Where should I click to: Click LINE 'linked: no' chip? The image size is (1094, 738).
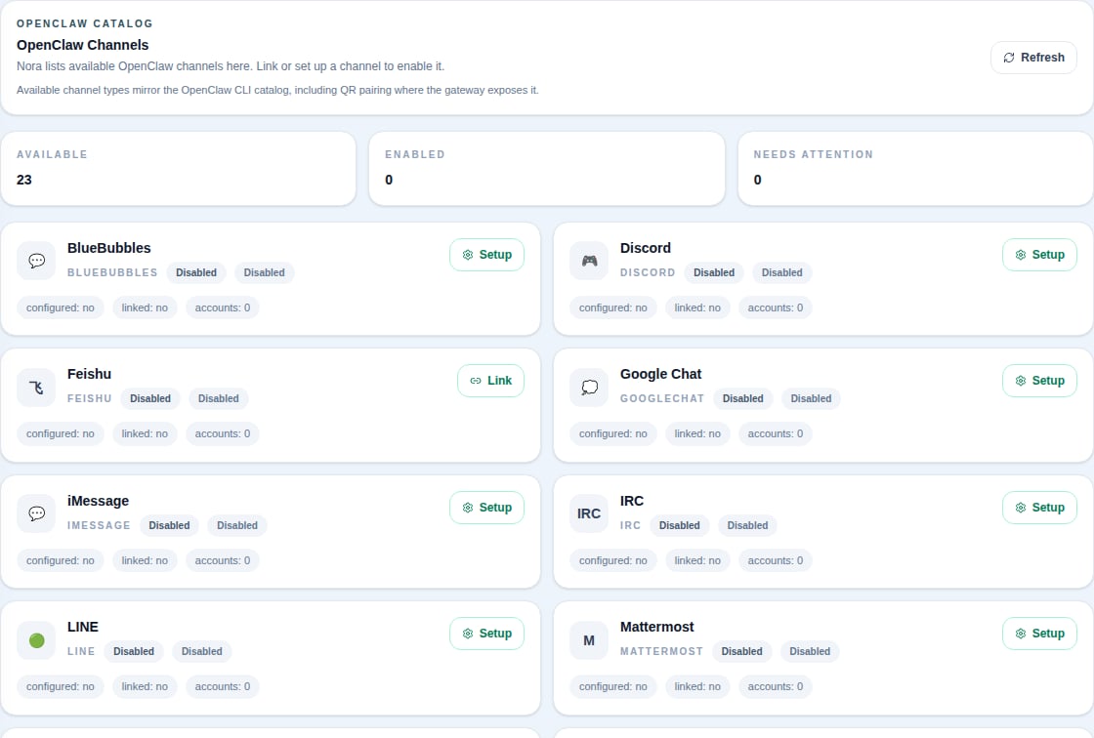tap(145, 687)
